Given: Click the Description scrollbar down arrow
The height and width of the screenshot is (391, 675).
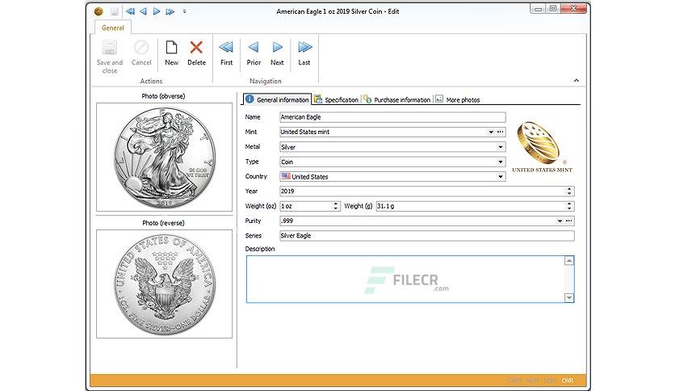Looking at the screenshot, I should point(569,297).
